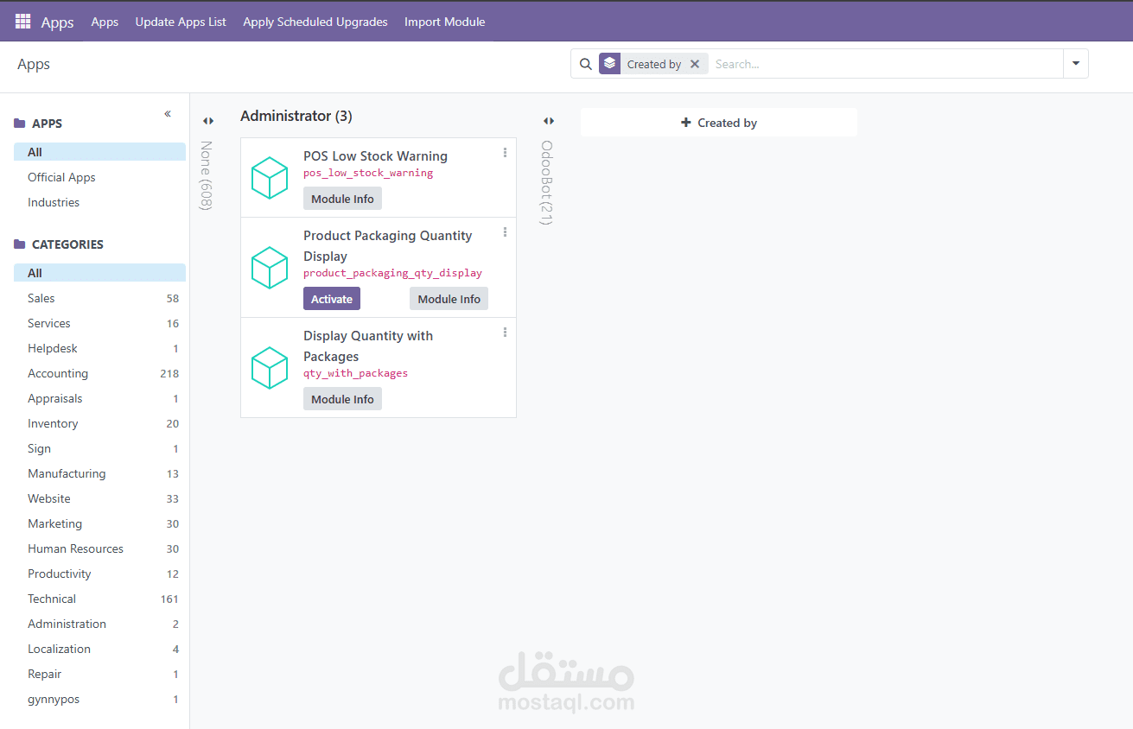Select Official Apps filter
This screenshot has width=1133, height=729.
(99, 177)
